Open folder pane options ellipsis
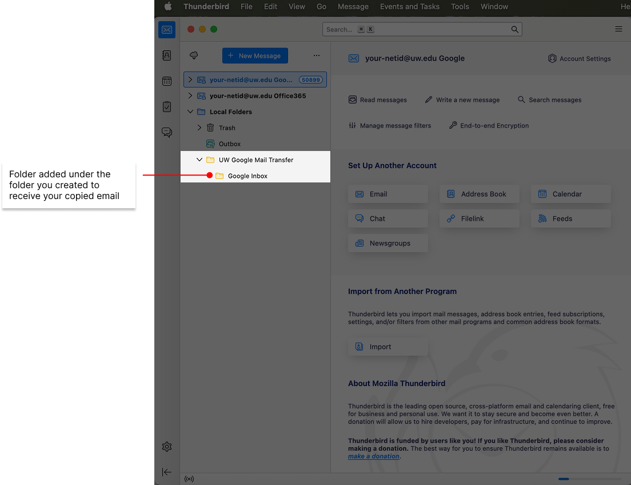631x485 pixels. pos(317,55)
